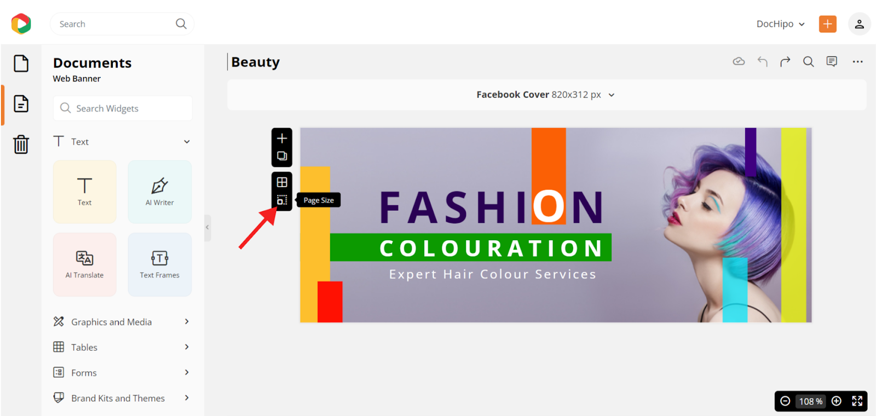
Task: Duplicate the page using copy icon
Action: [282, 156]
